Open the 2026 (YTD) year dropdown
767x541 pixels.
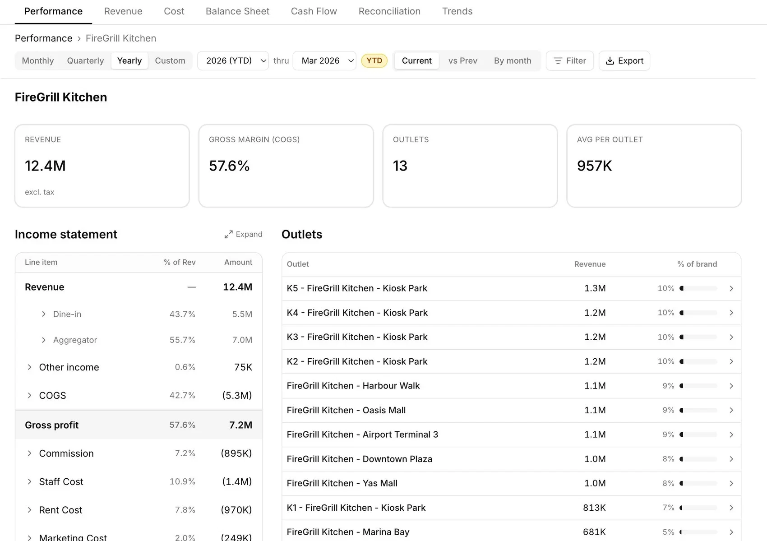(x=233, y=61)
